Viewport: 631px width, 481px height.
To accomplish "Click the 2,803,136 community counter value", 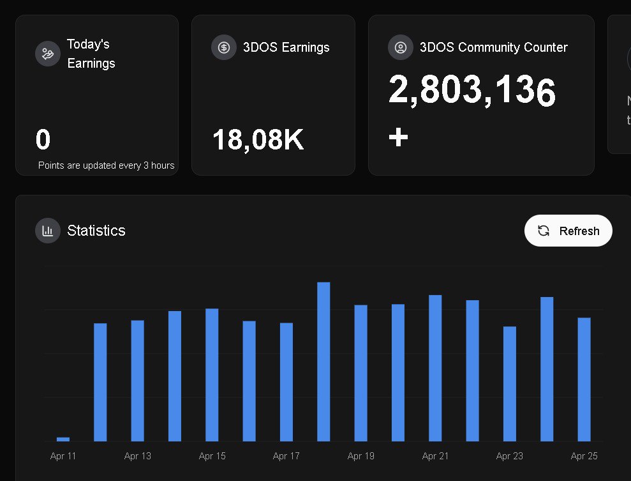I will [472, 91].
